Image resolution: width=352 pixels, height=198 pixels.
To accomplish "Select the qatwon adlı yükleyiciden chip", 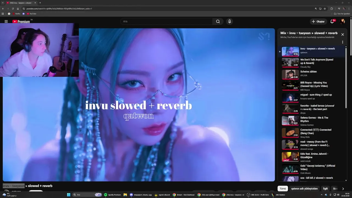I will tap(304, 189).
